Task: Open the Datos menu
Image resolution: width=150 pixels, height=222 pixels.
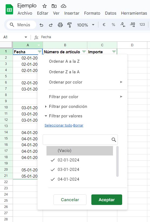Action: pos(111,13)
